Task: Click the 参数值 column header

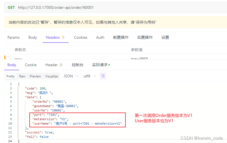Action: [x=137, y=50]
